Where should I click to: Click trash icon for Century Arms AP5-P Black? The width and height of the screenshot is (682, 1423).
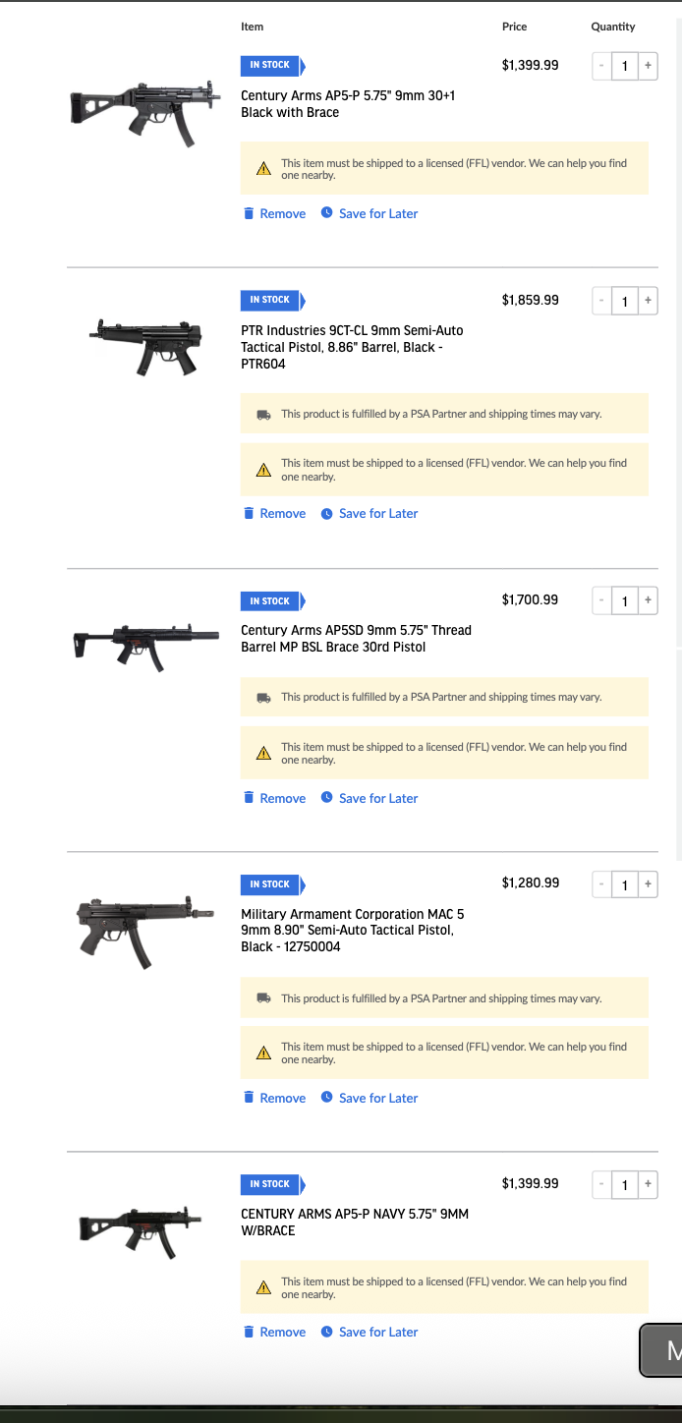point(249,213)
